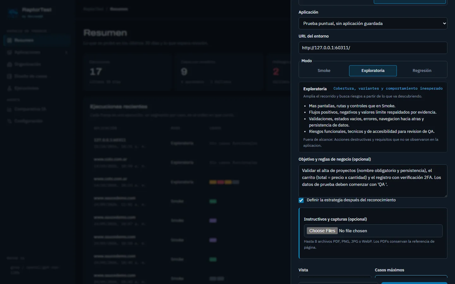
Task: Click bullet starting 'Flujos positivos, negativos'
Action: point(373,112)
